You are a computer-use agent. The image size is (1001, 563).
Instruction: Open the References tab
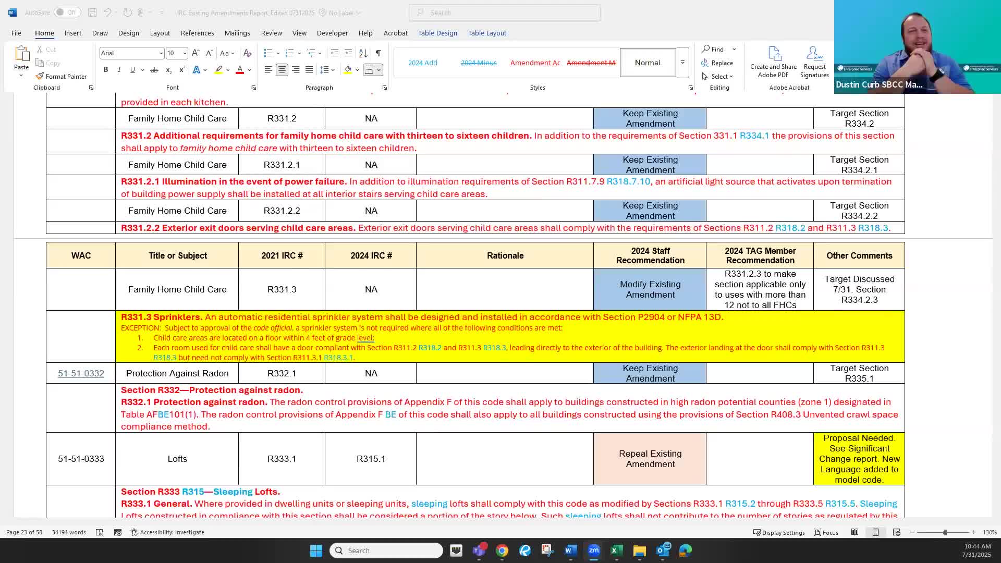point(197,33)
